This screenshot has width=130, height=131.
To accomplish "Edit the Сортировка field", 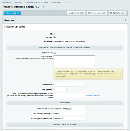I will (x=60, y=89).
